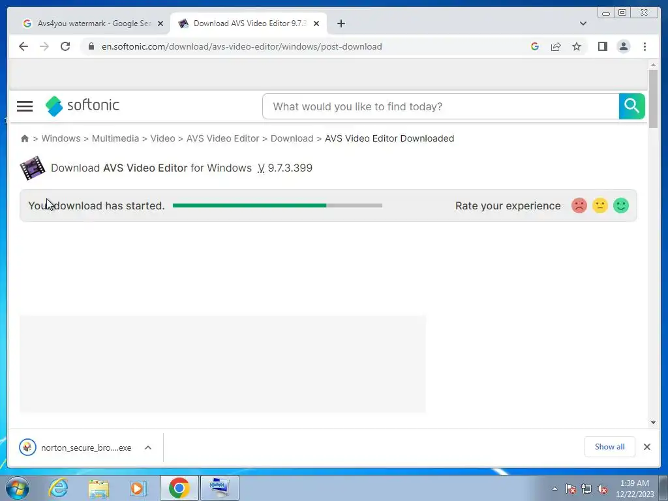Show all downloads

[x=610, y=447]
